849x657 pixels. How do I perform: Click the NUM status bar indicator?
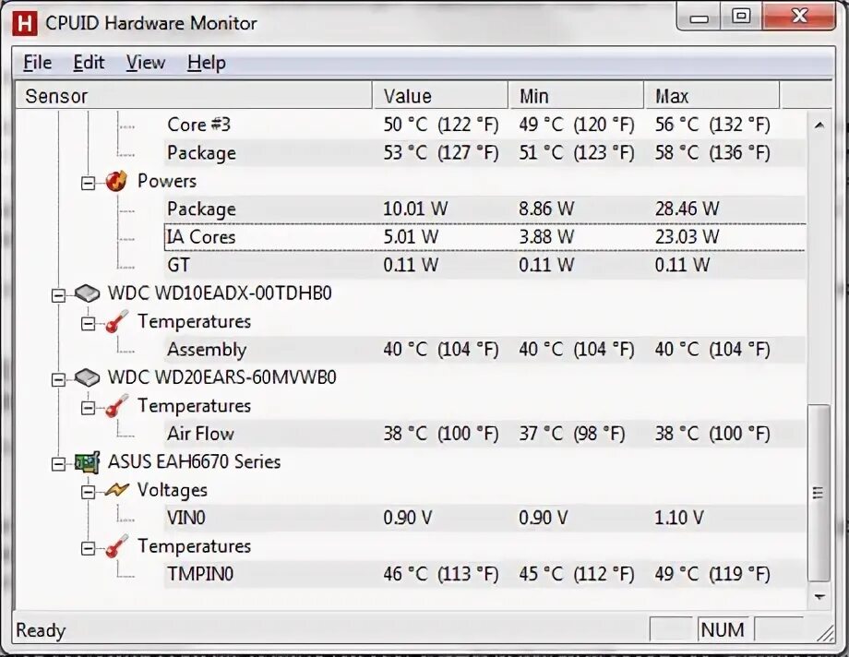tap(723, 630)
